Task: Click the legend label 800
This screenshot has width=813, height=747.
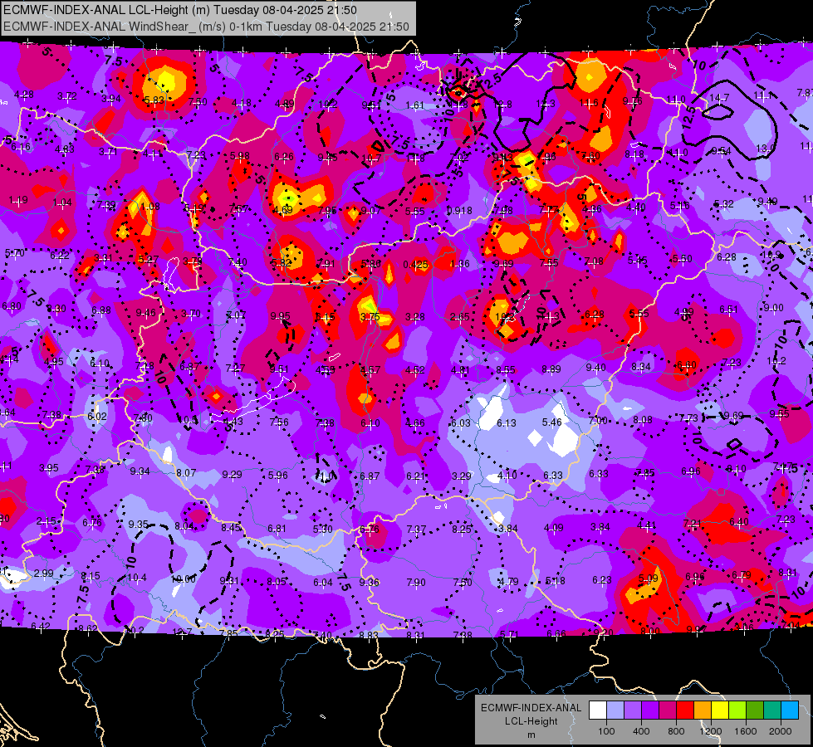Action: [676, 731]
